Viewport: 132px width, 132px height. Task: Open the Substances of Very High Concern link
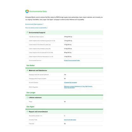click(78, 87)
